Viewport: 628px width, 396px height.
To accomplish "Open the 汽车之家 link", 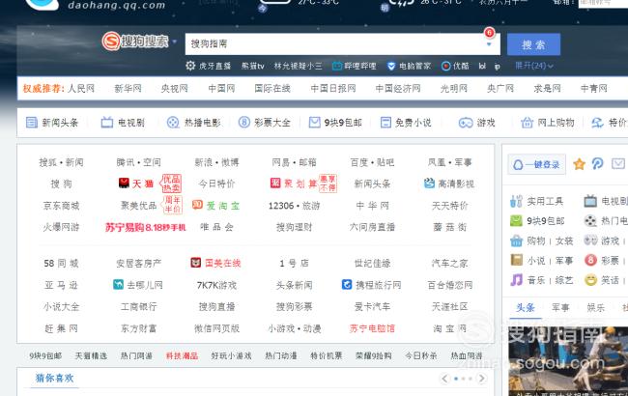I will coord(449,264).
